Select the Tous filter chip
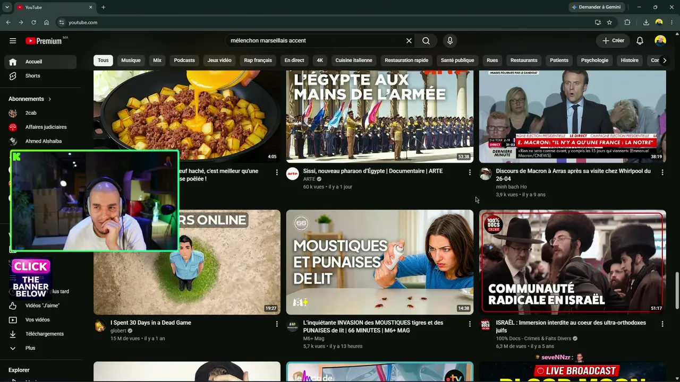Screen dimensions: 680x382 pyautogui.click(x=103, y=60)
